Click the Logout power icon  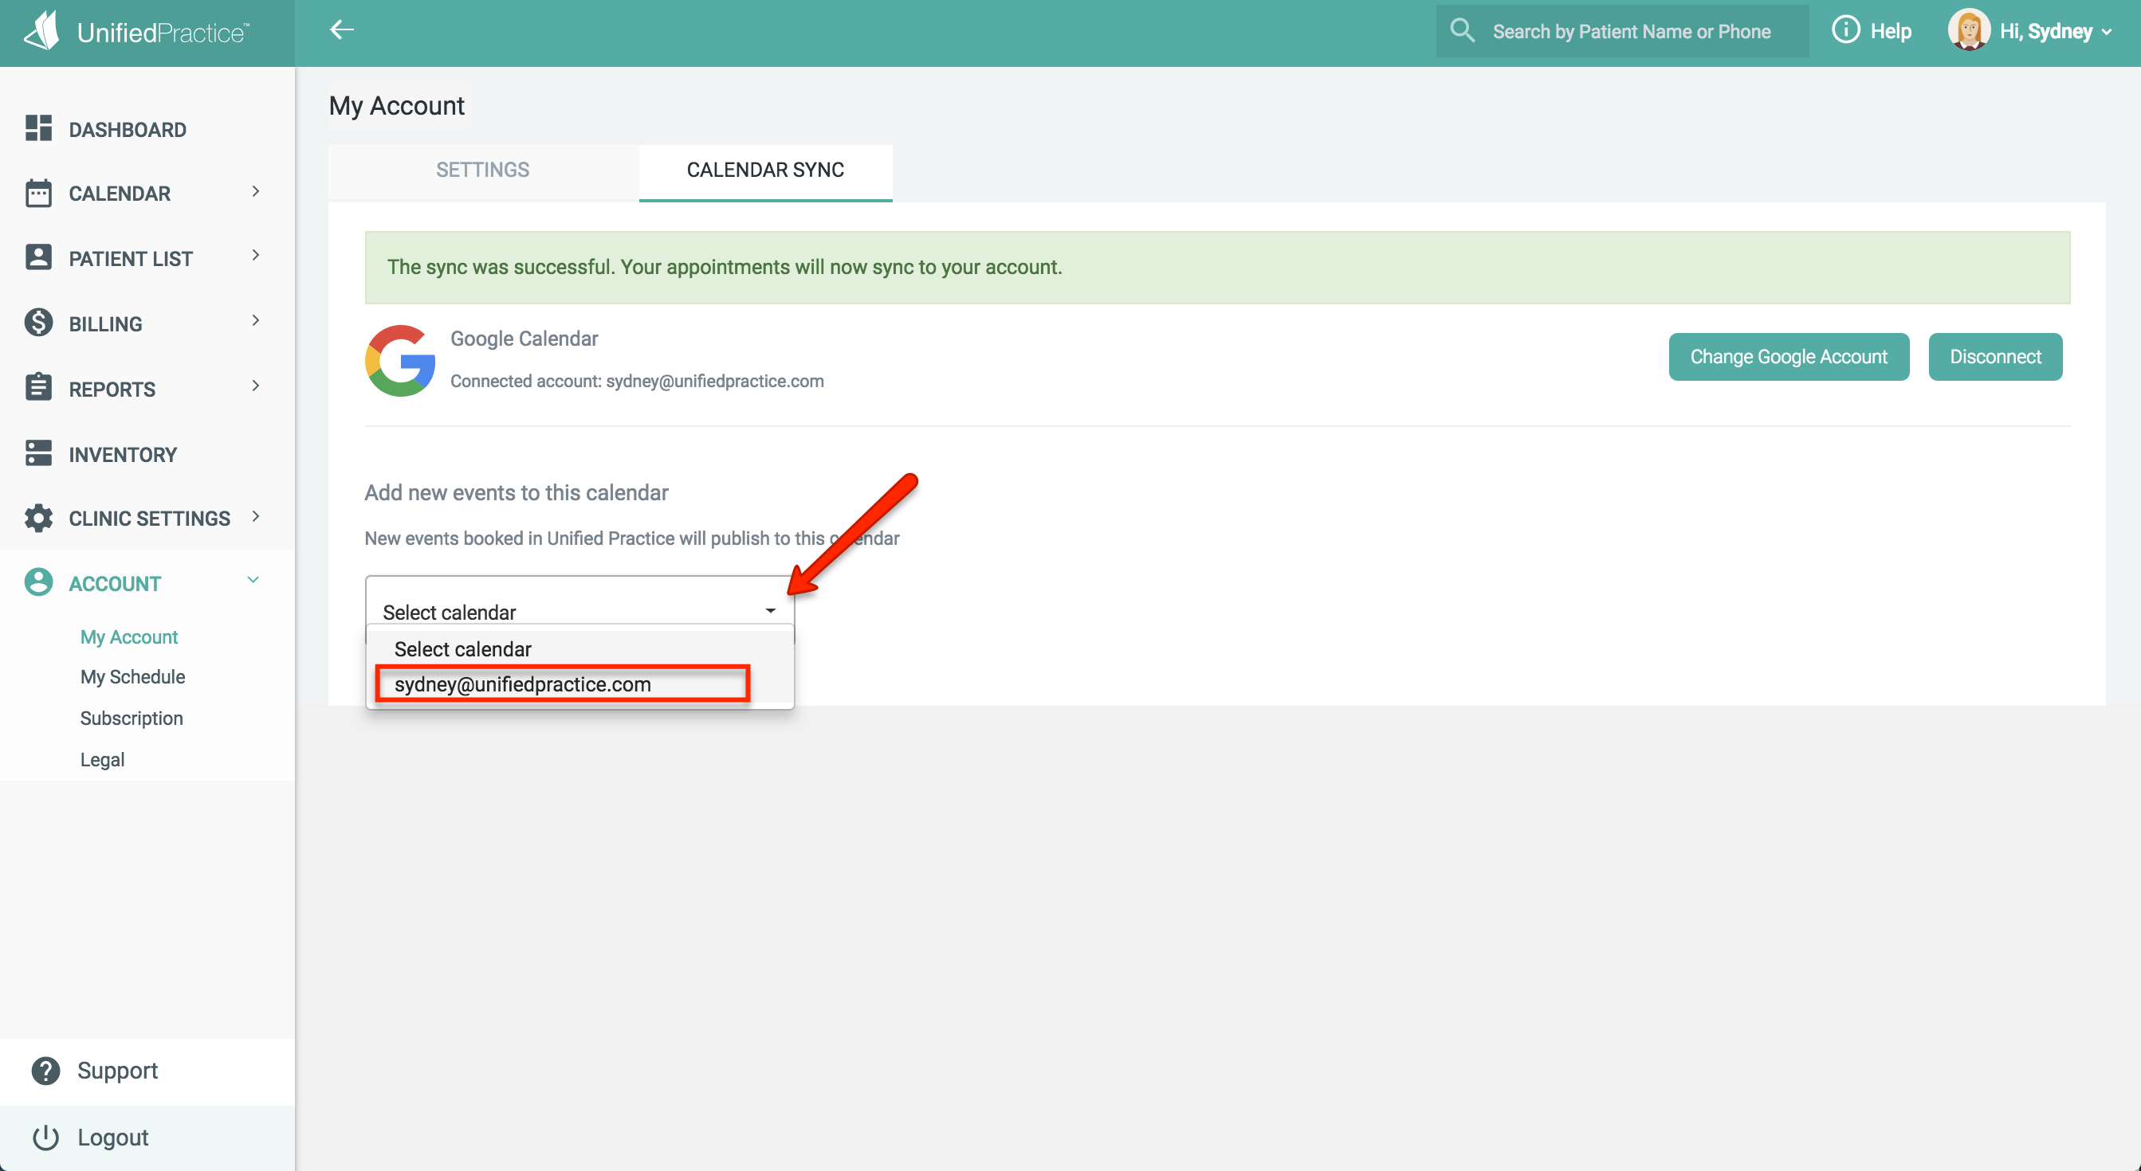click(x=45, y=1137)
